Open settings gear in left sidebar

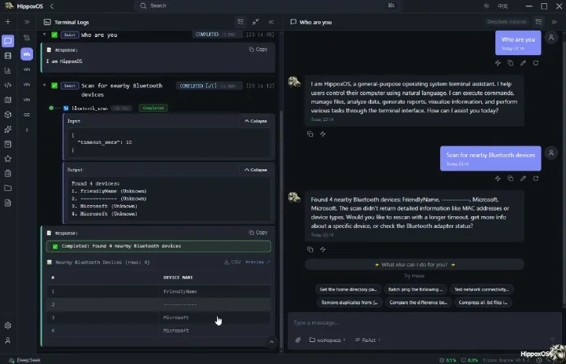8,325
